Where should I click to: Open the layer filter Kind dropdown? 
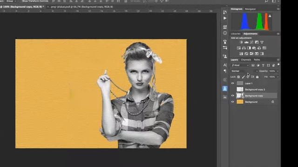pos(240,65)
